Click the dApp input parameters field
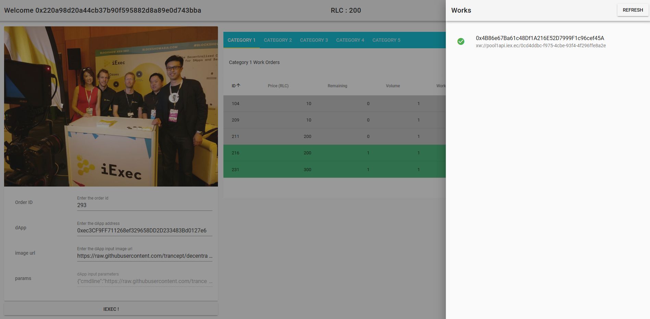The width and height of the screenshot is (650, 319). point(145,281)
